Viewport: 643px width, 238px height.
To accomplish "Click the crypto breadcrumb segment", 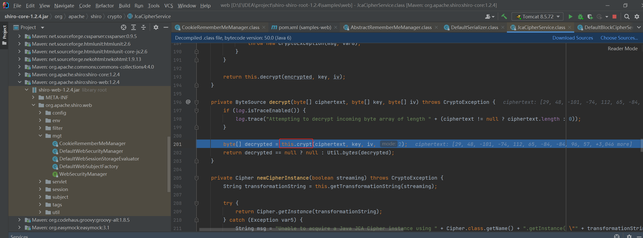I will pos(114,16).
